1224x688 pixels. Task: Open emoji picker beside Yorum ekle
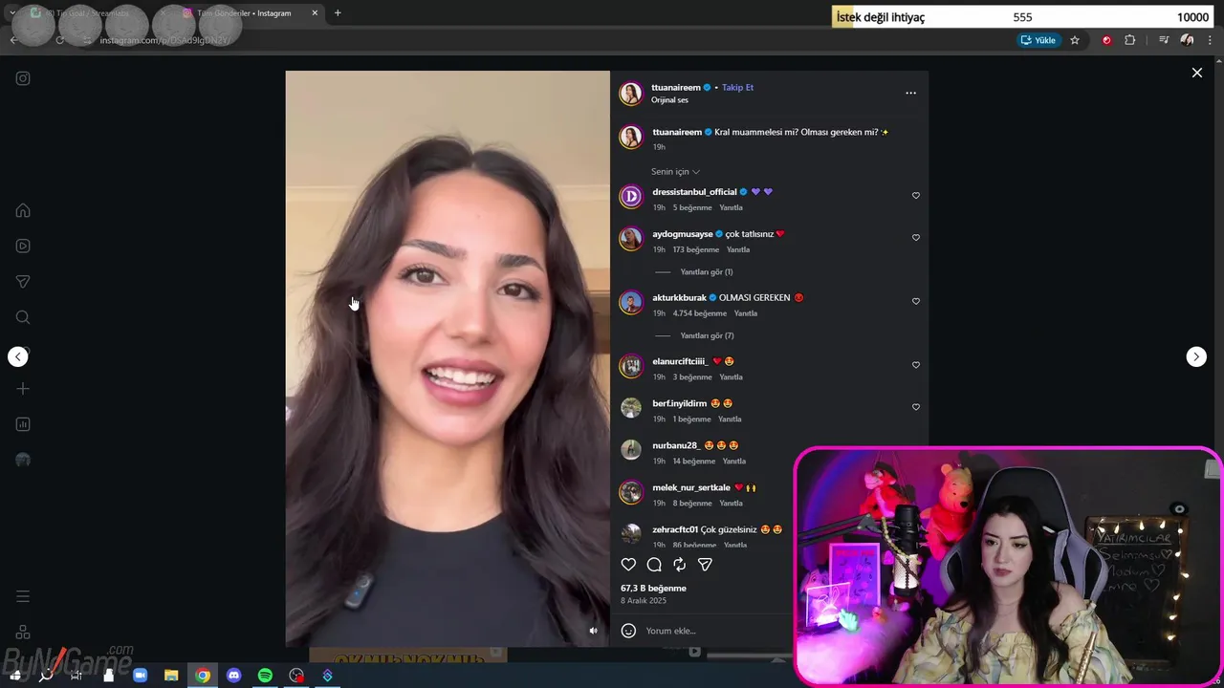pyautogui.click(x=628, y=631)
